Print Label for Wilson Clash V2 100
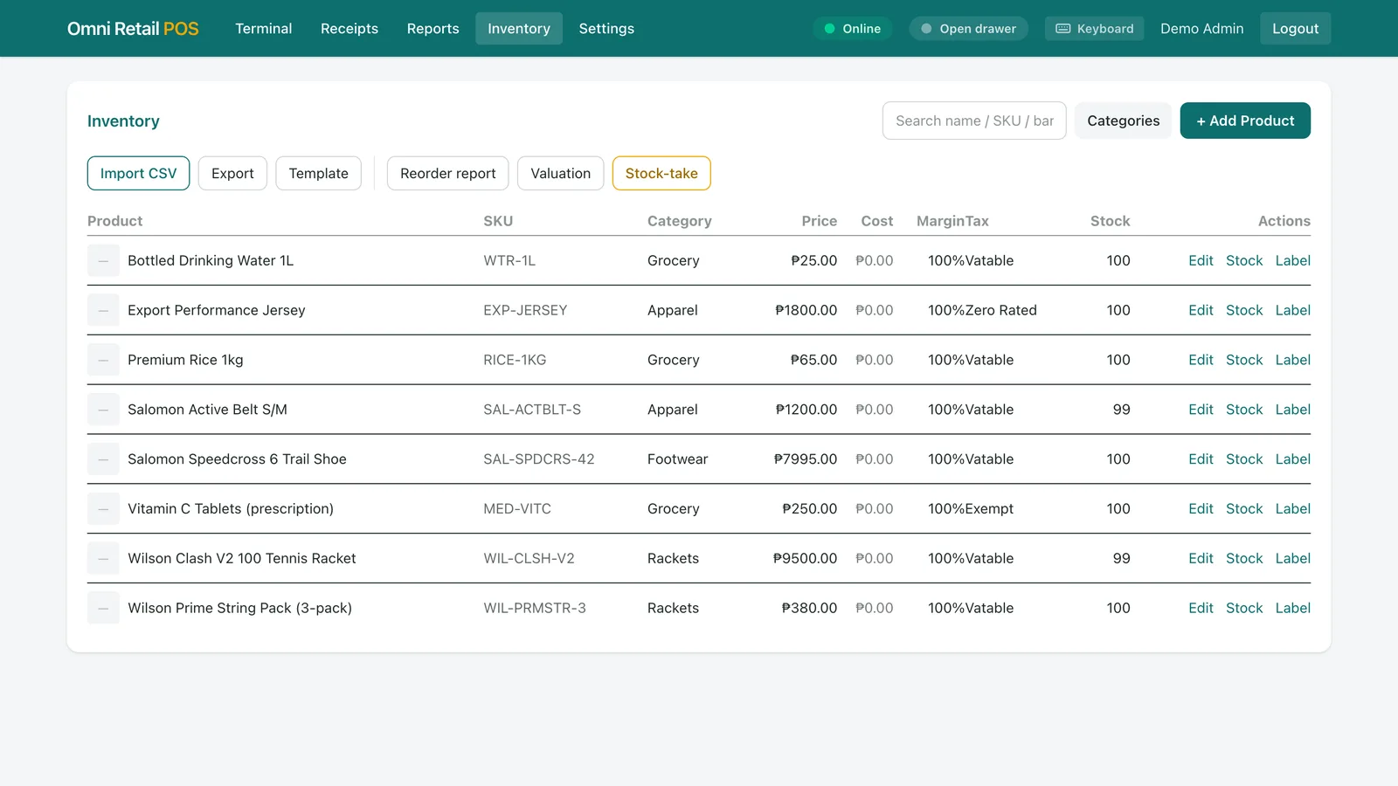Viewport: 1398px width, 786px height. pos(1293,559)
